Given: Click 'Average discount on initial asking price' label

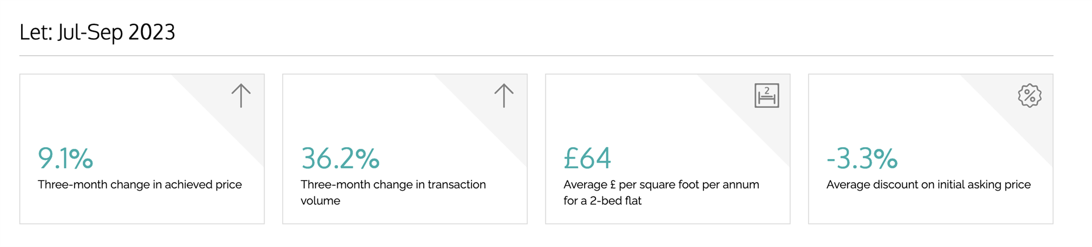Looking at the screenshot, I should pos(928,185).
